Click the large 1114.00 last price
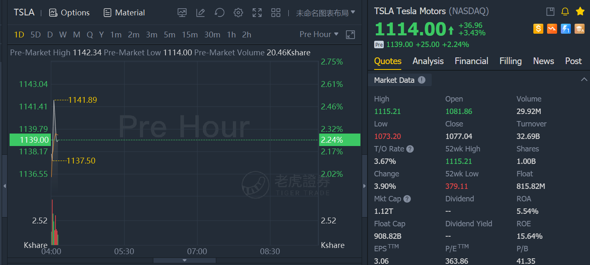This screenshot has width=590, height=265. pos(410,30)
